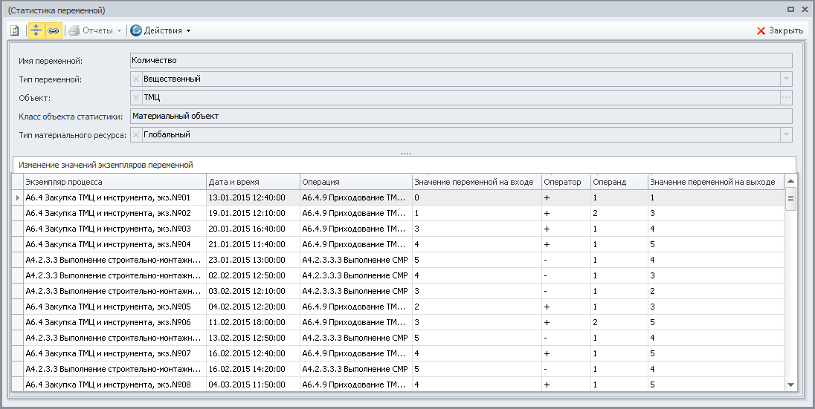Viewport: 815px width, 409px height.
Task: Click the table scrollbar down arrow
Action: point(790,384)
